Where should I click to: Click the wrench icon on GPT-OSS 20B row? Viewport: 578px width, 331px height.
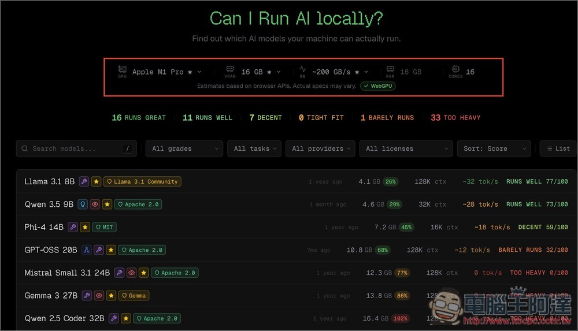[x=99, y=250]
